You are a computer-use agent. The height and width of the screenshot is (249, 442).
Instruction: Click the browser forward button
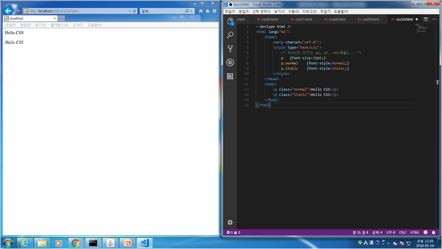pos(17,11)
